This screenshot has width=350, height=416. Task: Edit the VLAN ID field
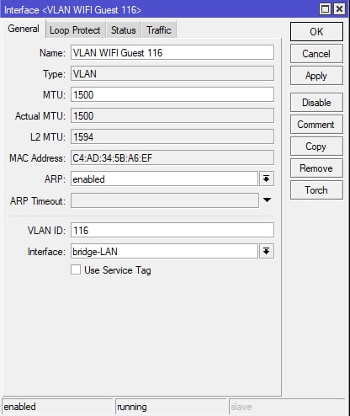click(172, 230)
